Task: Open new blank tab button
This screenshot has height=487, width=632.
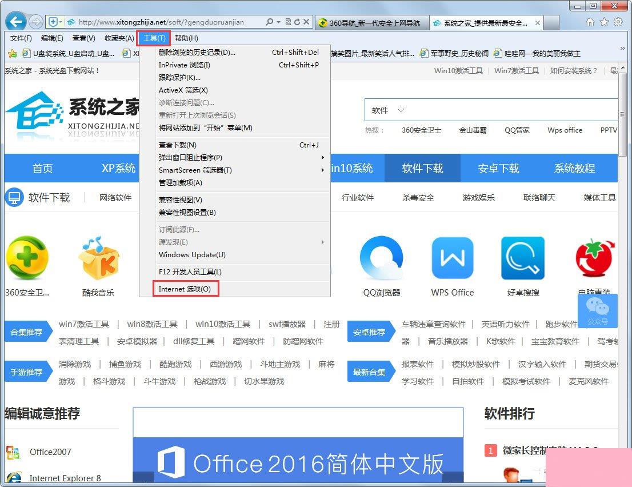Action: (x=551, y=23)
